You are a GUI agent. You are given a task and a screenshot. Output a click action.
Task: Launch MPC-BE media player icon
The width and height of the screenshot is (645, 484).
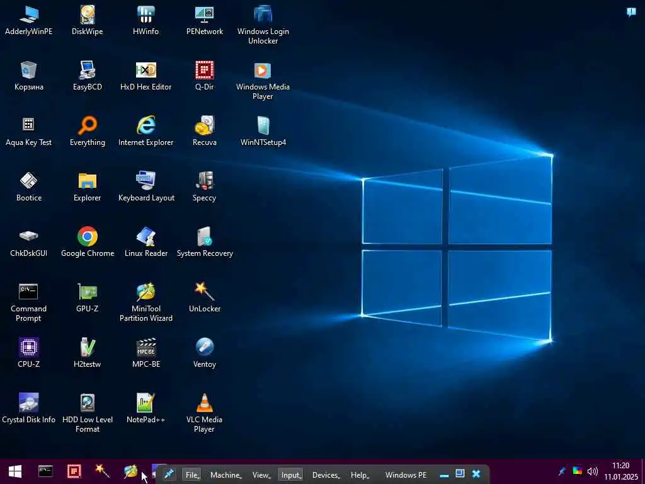pyautogui.click(x=146, y=354)
